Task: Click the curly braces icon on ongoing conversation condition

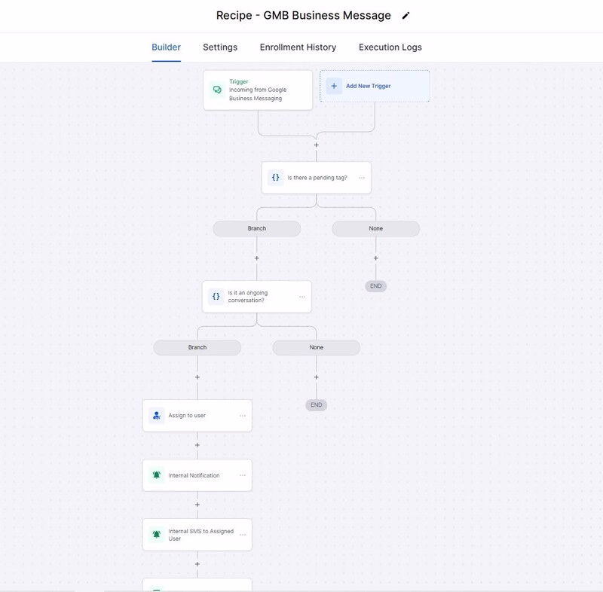Action: 216,297
